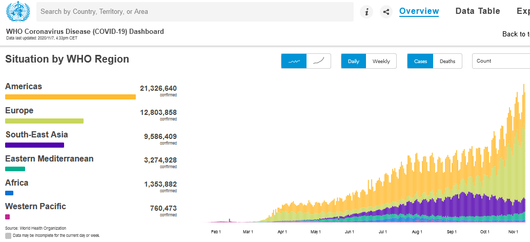This screenshot has width=530, height=242.
Task: Click the blue Africa bar
Action: point(9,193)
